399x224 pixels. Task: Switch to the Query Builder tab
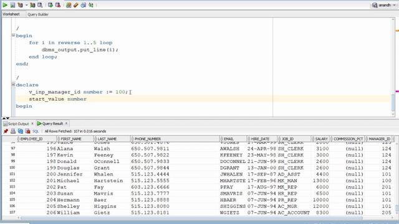coord(38,14)
